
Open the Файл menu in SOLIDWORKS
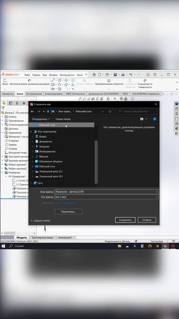(27, 75)
